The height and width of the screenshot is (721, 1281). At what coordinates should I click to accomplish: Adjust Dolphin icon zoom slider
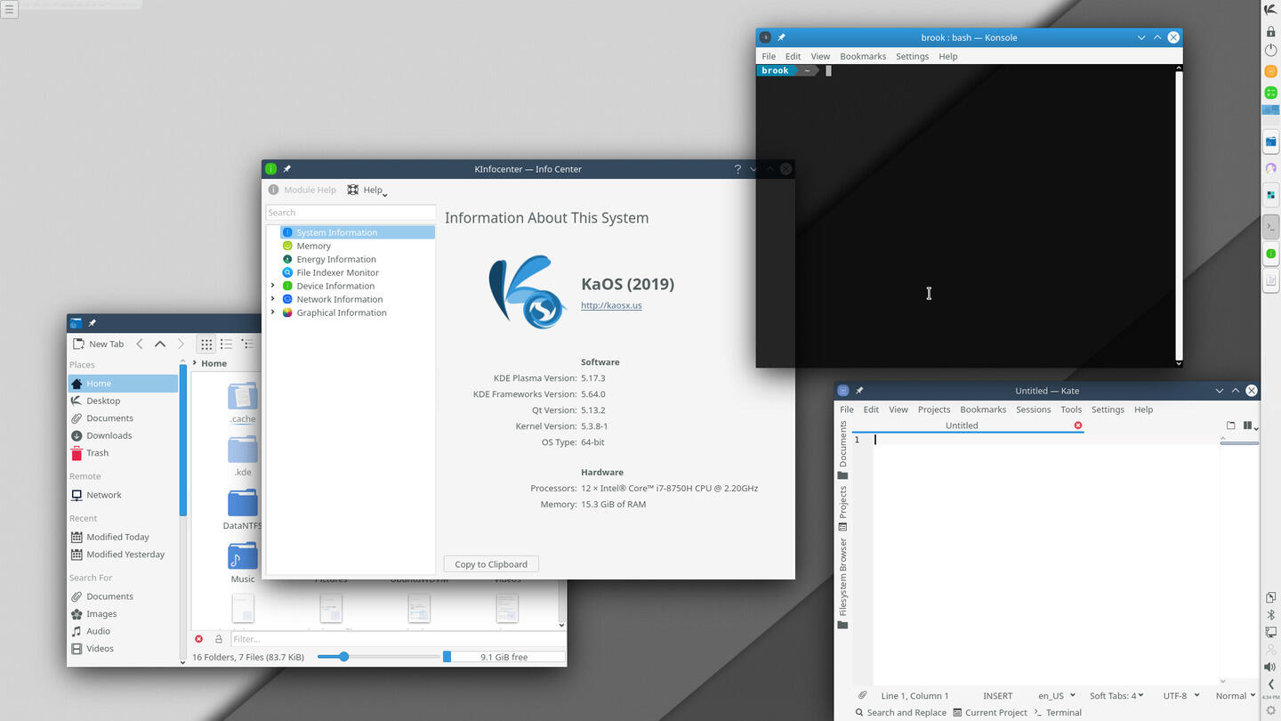[x=343, y=657]
